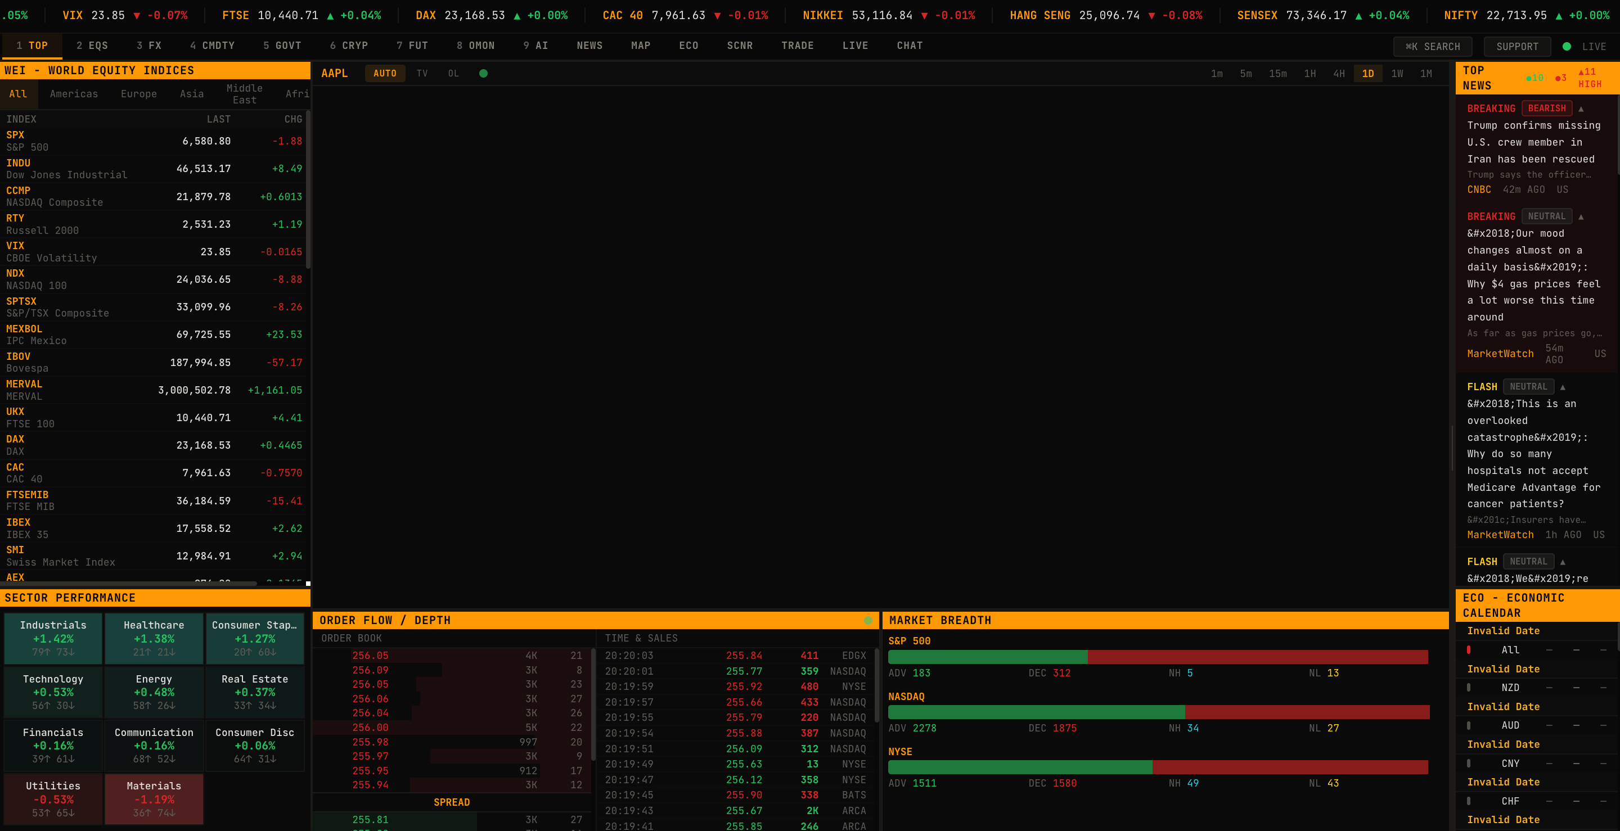Open the 7 FUT navigation tab
1620x831 pixels.
coord(412,46)
